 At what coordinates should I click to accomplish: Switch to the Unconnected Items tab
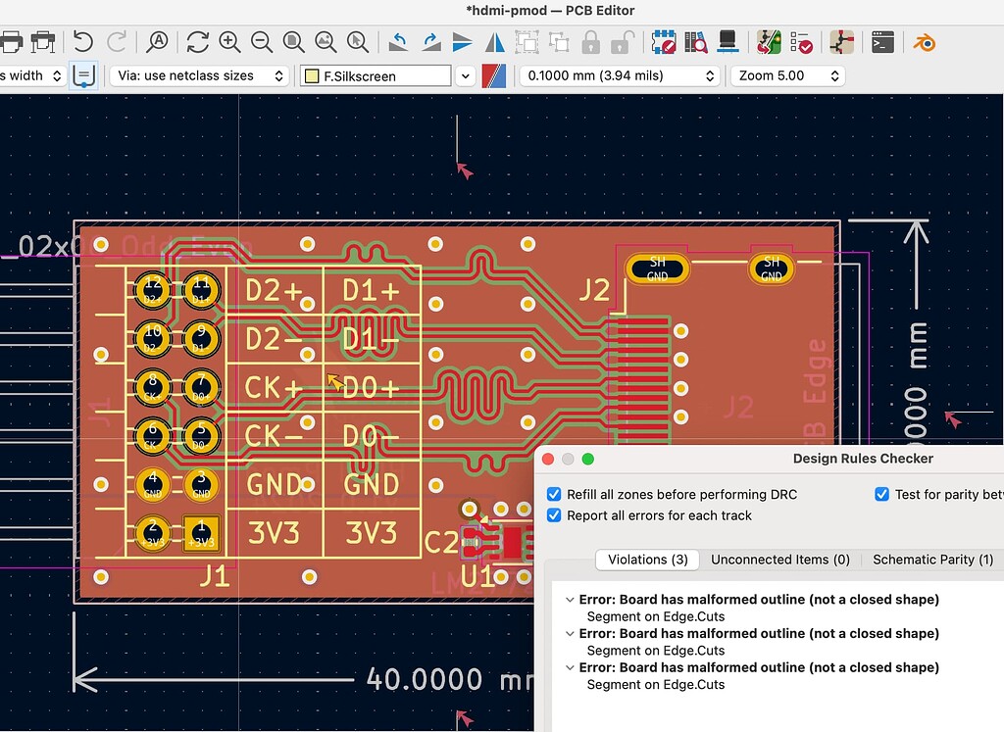(780, 560)
